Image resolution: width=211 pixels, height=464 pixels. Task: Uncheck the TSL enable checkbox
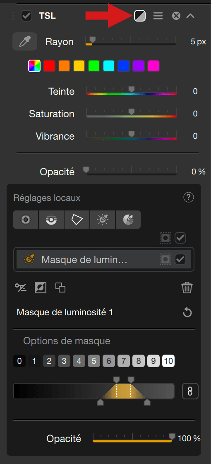[26, 16]
